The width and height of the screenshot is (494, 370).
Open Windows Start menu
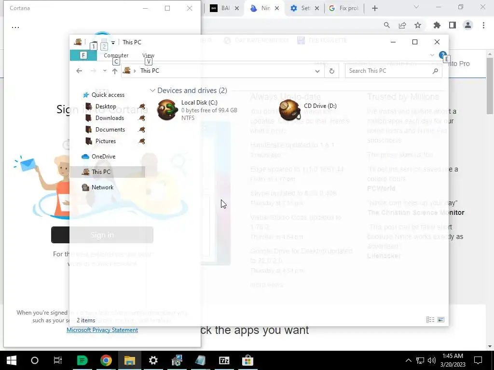click(12, 360)
